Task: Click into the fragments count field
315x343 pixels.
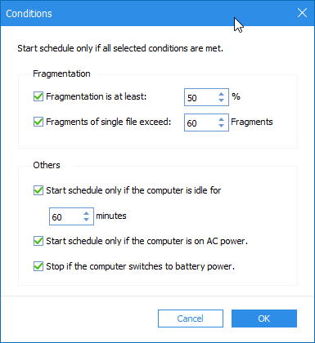Action: tap(201, 122)
